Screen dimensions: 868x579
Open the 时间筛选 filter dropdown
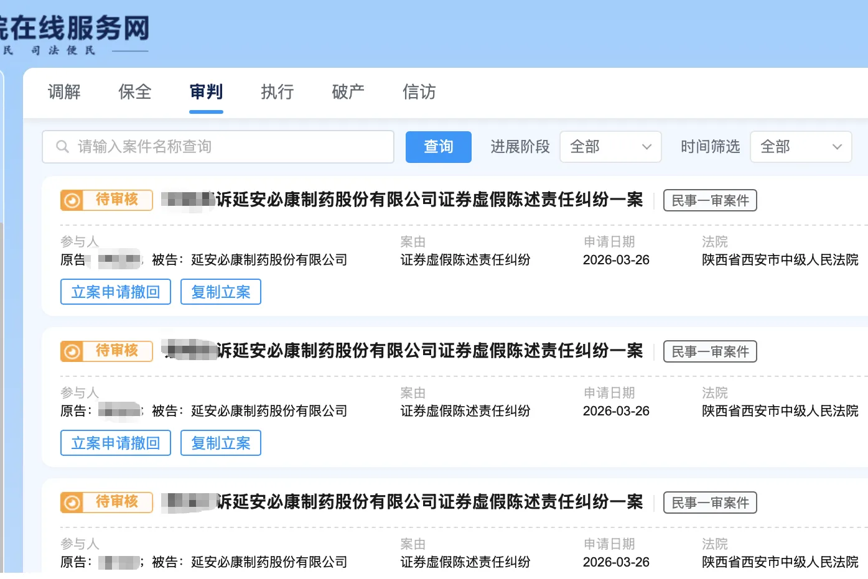(x=801, y=147)
